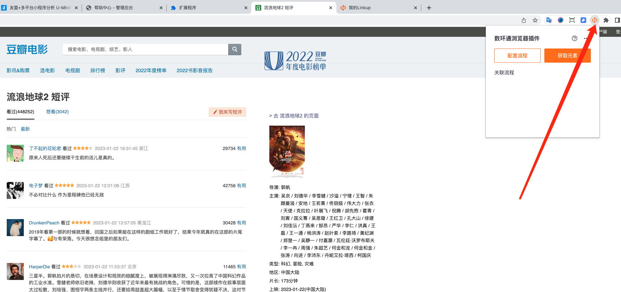Open the Google Translate extension icon
This screenshot has height=292, width=621.
(549, 20)
